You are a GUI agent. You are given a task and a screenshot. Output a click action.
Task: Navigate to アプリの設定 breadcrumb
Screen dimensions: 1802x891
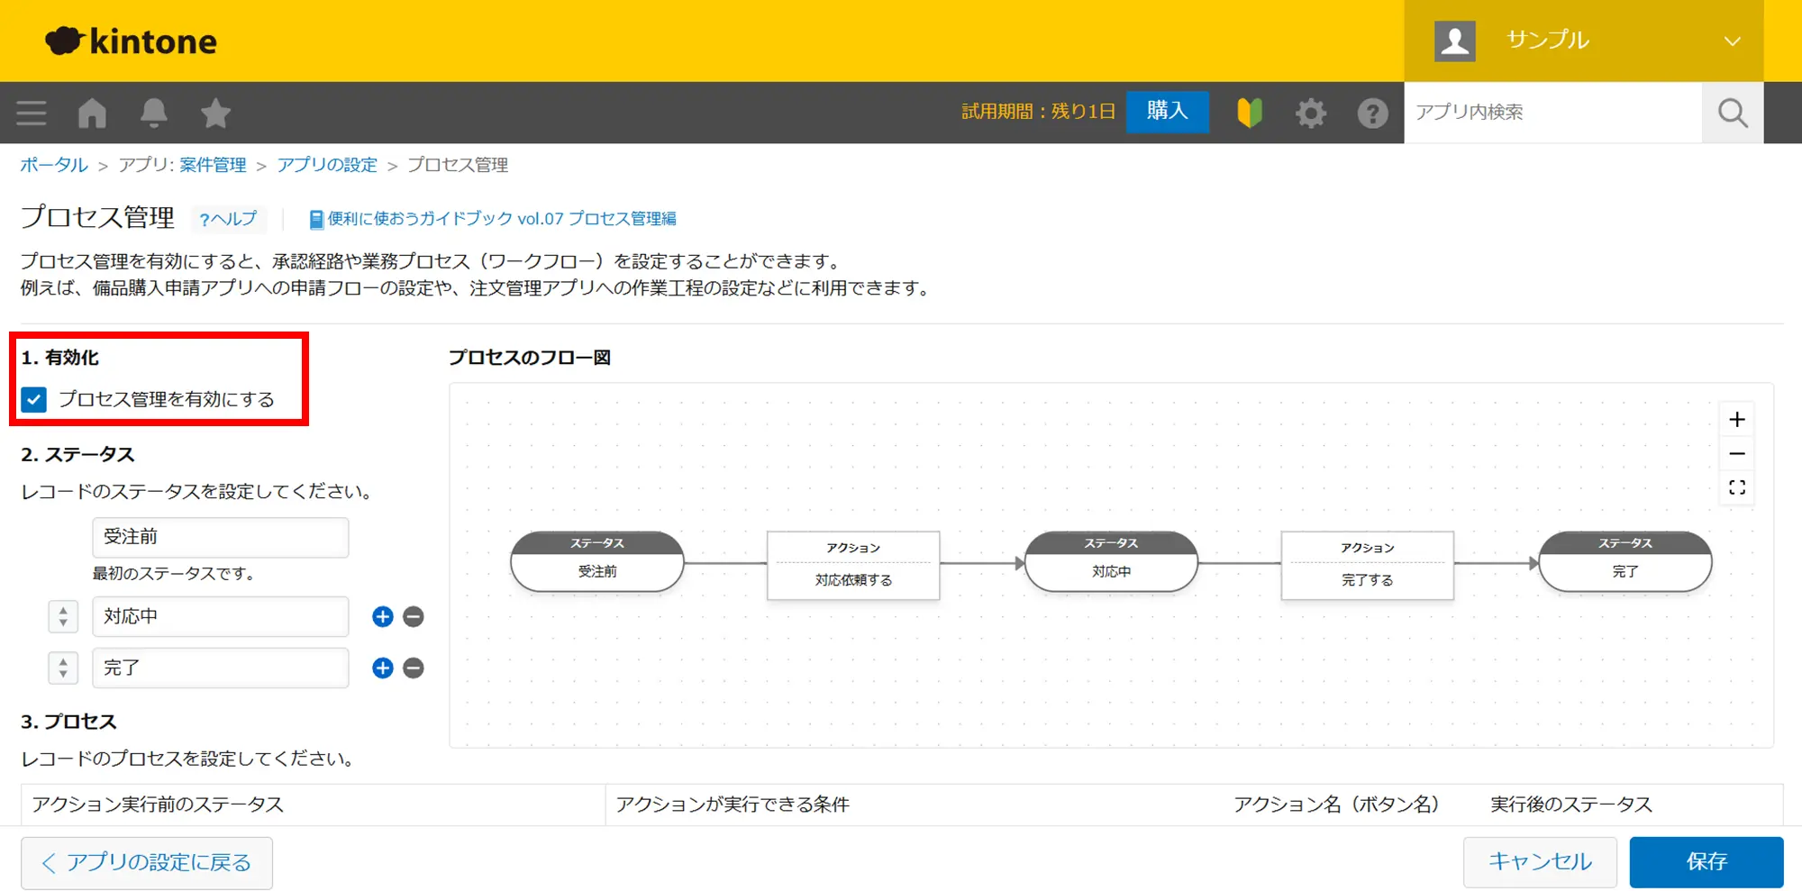327,165
